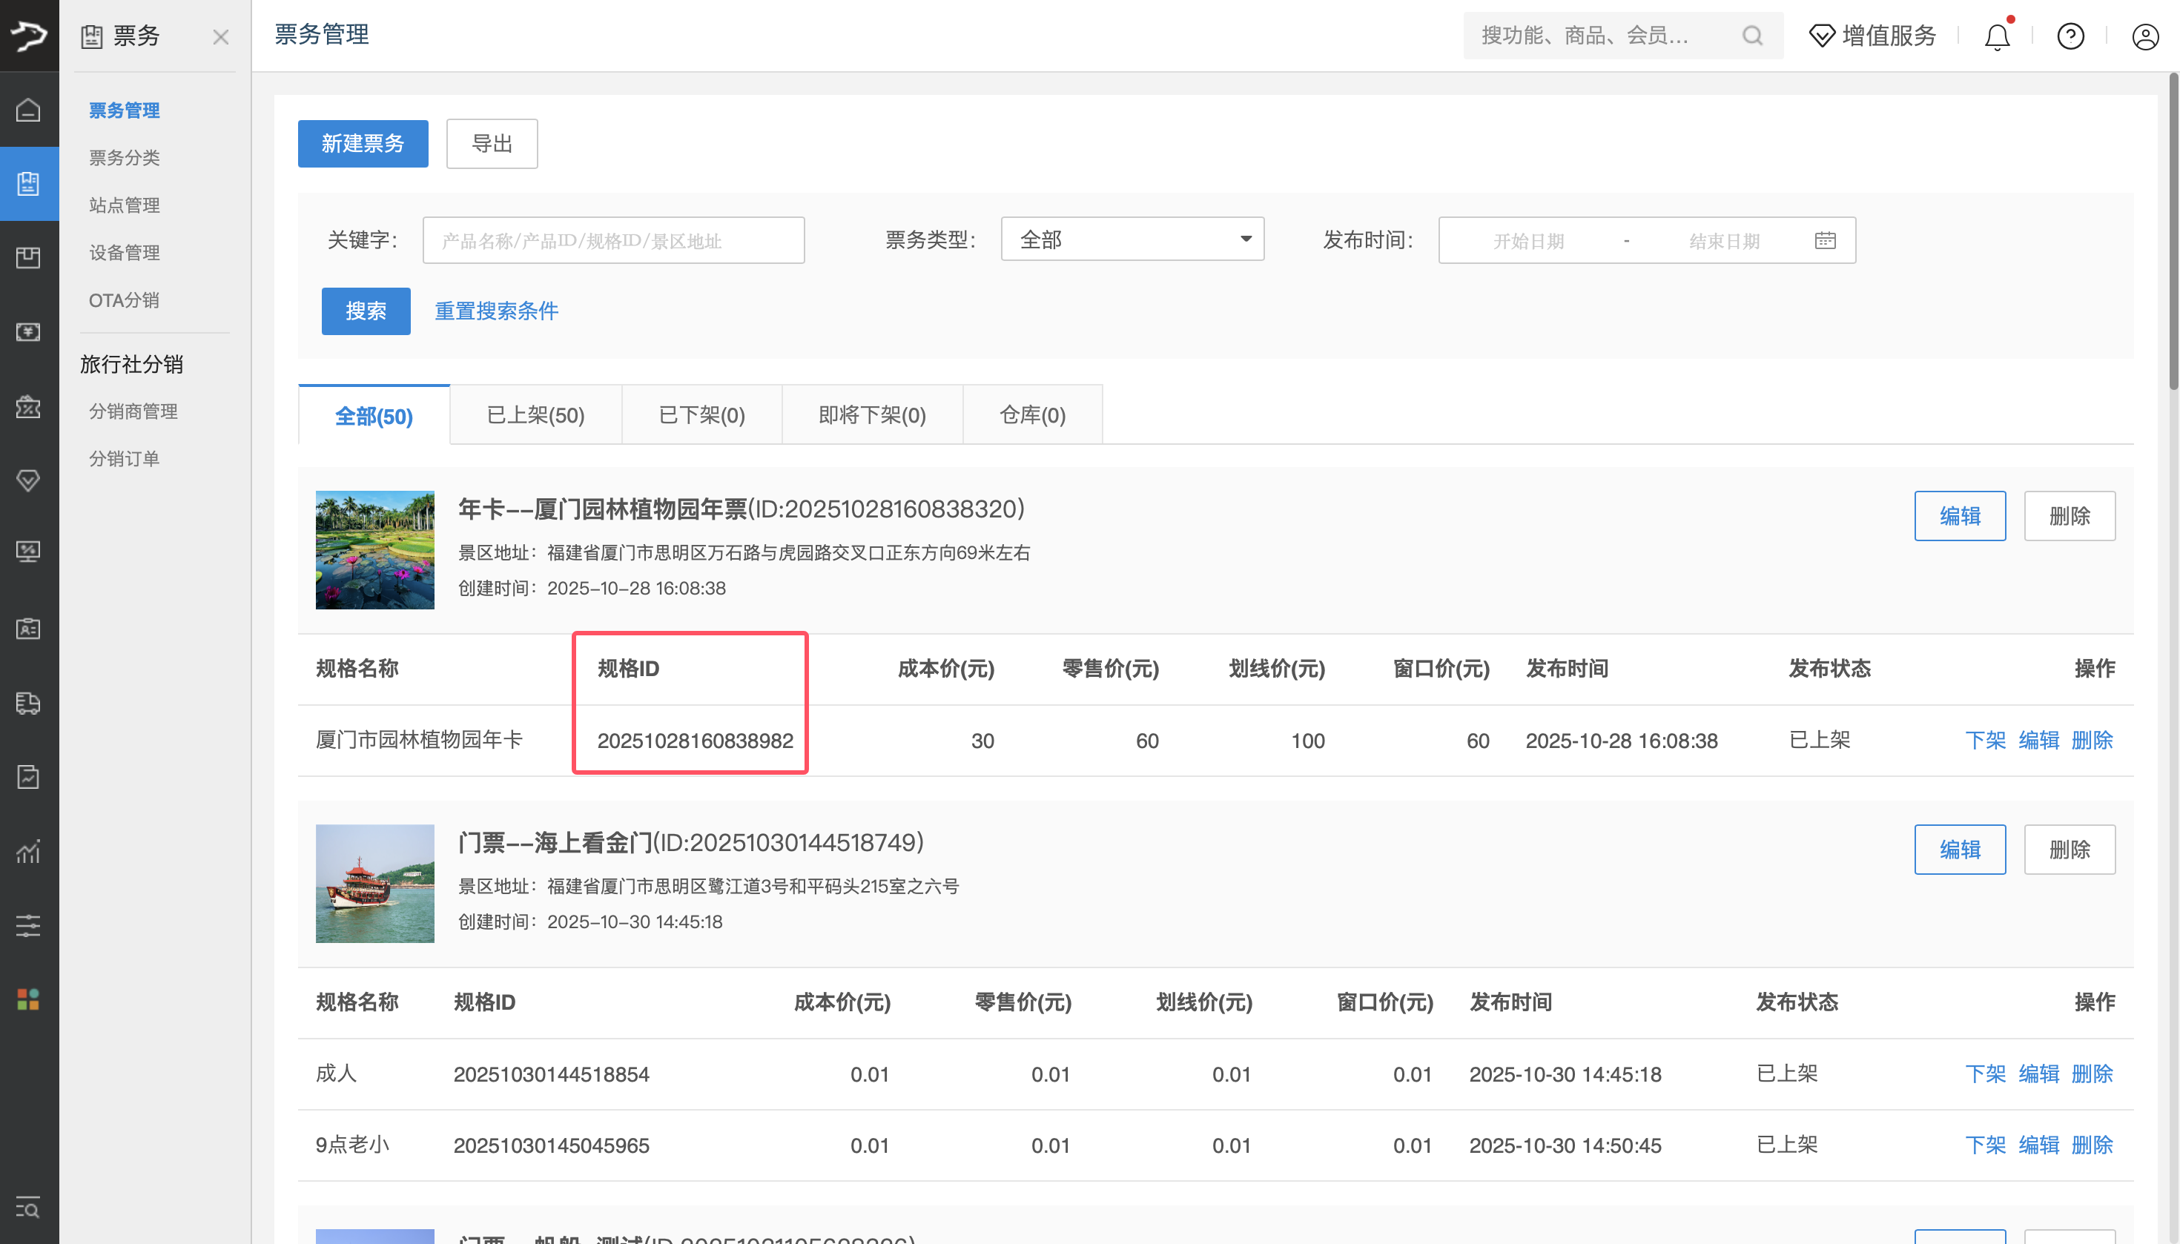Click the 重置搜索条件 link

(x=495, y=311)
